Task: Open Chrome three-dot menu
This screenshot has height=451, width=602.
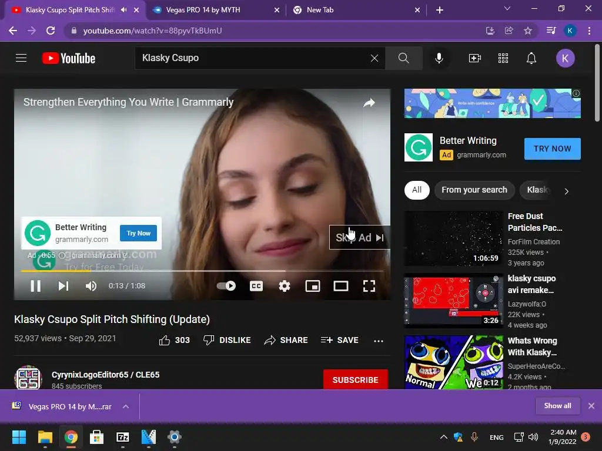Action: coord(589,31)
